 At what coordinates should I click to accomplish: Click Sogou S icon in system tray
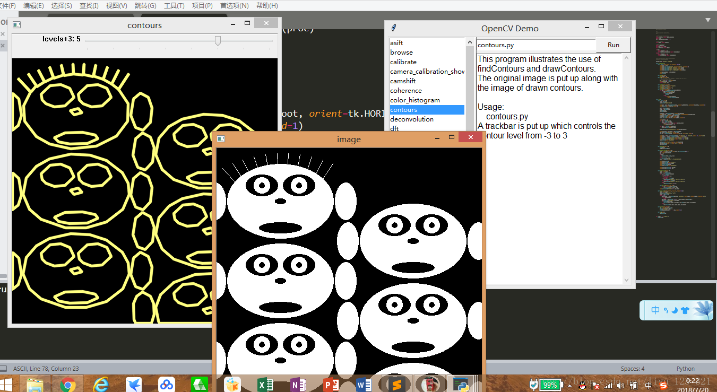(663, 385)
